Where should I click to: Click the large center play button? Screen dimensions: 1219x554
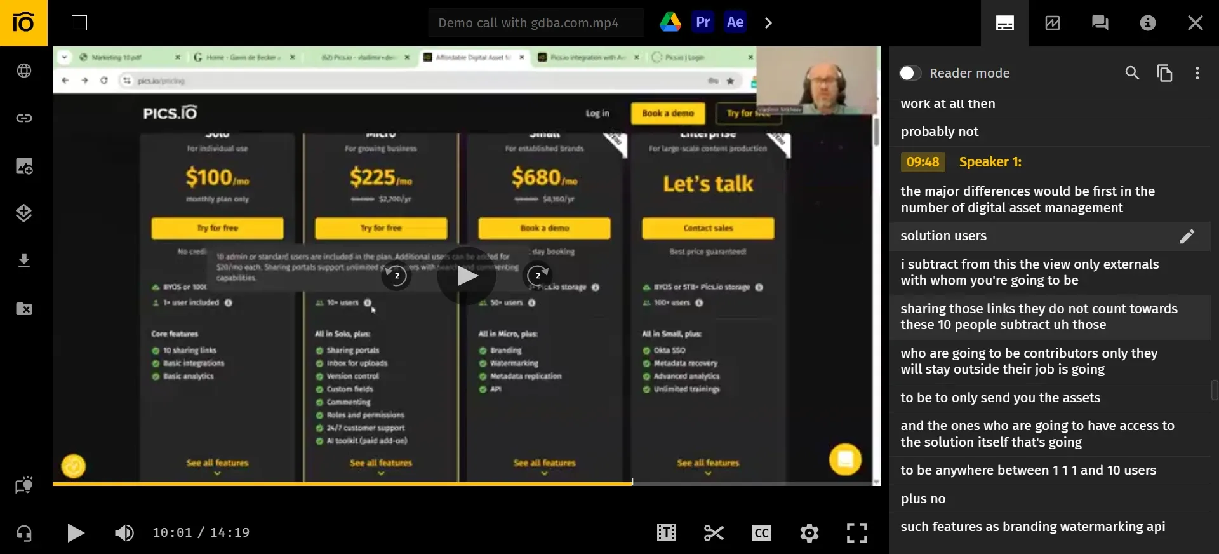tap(467, 276)
